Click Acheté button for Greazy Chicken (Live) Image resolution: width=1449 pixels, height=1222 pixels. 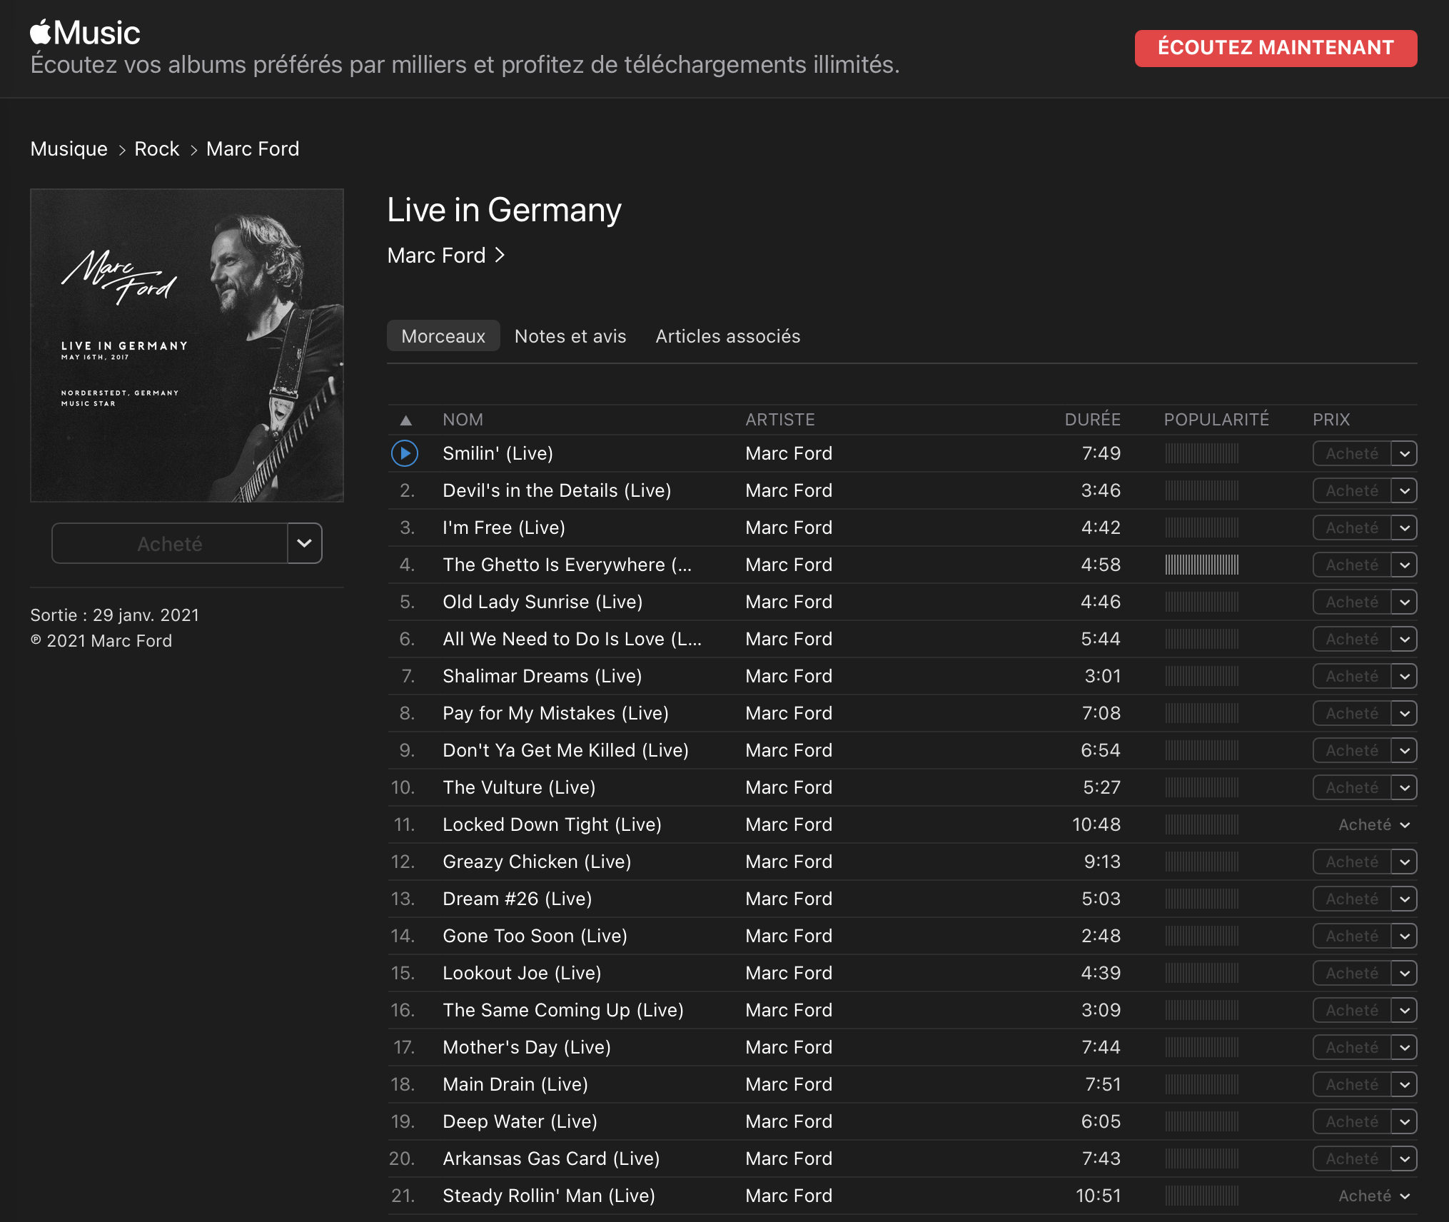pos(1352,862)
